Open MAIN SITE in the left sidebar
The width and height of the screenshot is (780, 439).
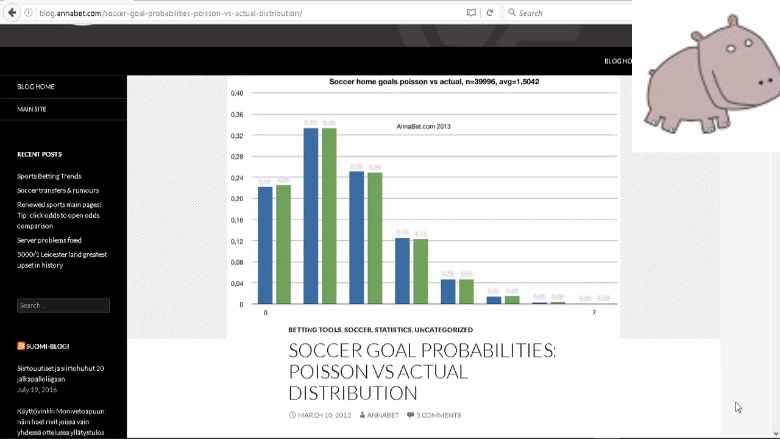tap(32, 109)
